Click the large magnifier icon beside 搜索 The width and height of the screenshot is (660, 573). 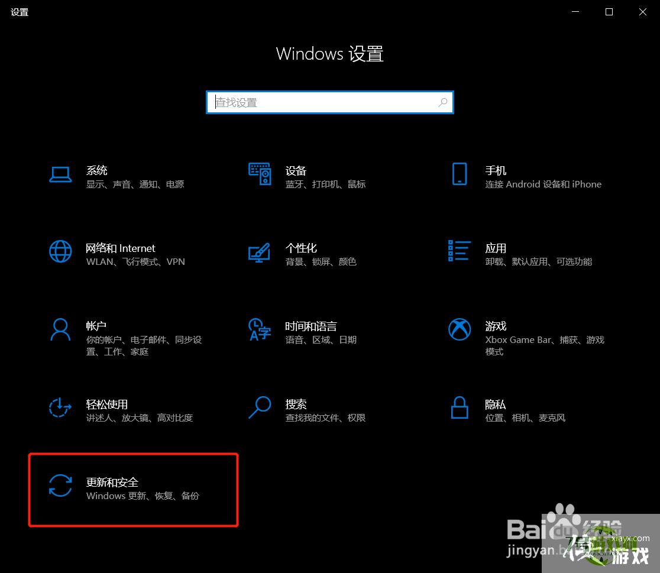coord(260,407)
